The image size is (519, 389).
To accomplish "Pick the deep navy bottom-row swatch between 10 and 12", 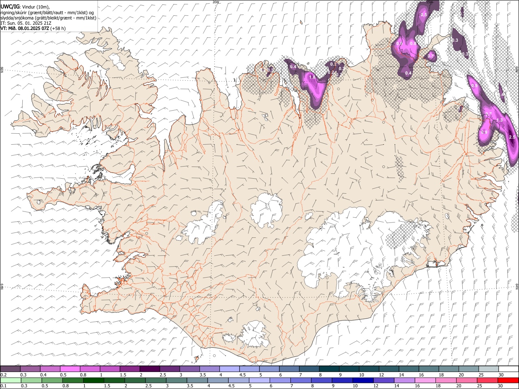I will click(362, 380).
